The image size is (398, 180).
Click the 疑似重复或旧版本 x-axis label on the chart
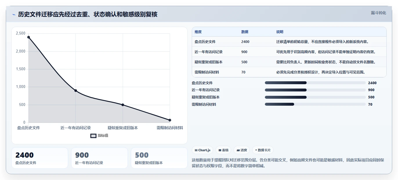tap(123, 128)
